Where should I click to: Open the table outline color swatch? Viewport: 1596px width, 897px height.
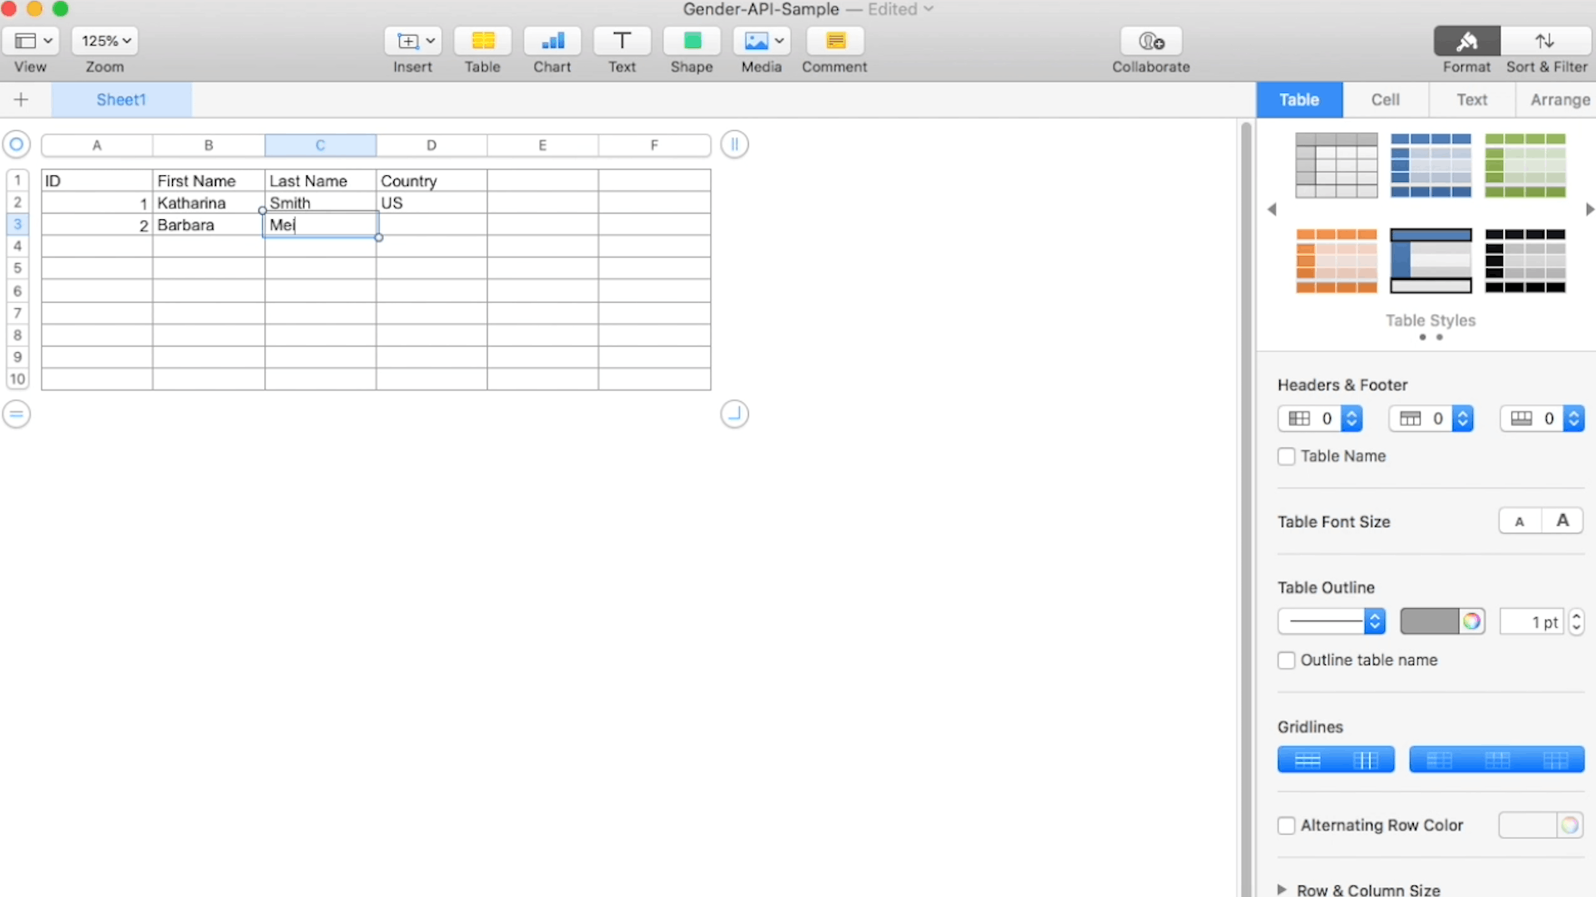(x=1429, y=621)
